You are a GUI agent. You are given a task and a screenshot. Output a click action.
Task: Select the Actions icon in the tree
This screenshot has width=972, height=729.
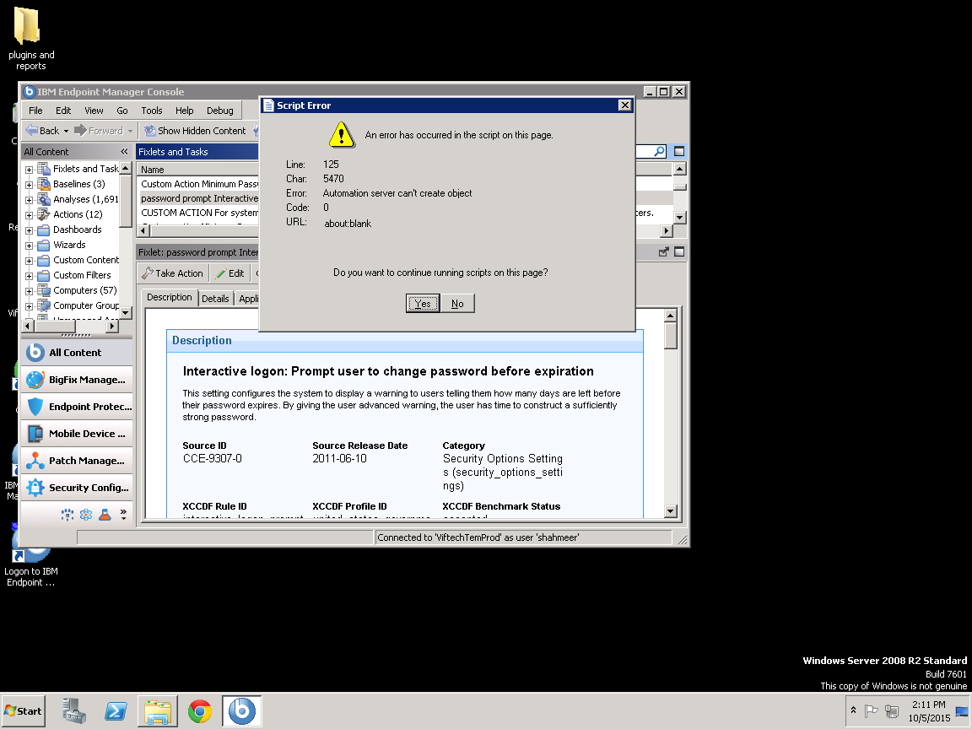tap(43, 213)
